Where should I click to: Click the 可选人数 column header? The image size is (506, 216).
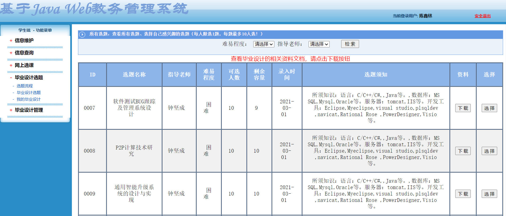234,75
